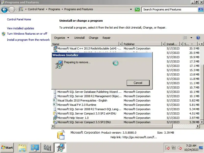This screenshot has height=153, width=204.
Task: Click the green refresh button
Action: click(137, 9)
